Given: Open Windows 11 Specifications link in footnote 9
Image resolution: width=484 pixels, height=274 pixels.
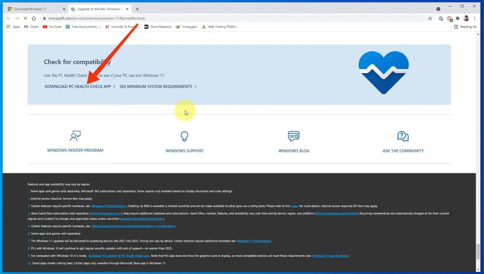Looking at the screenshot, I should pos(329,256).
